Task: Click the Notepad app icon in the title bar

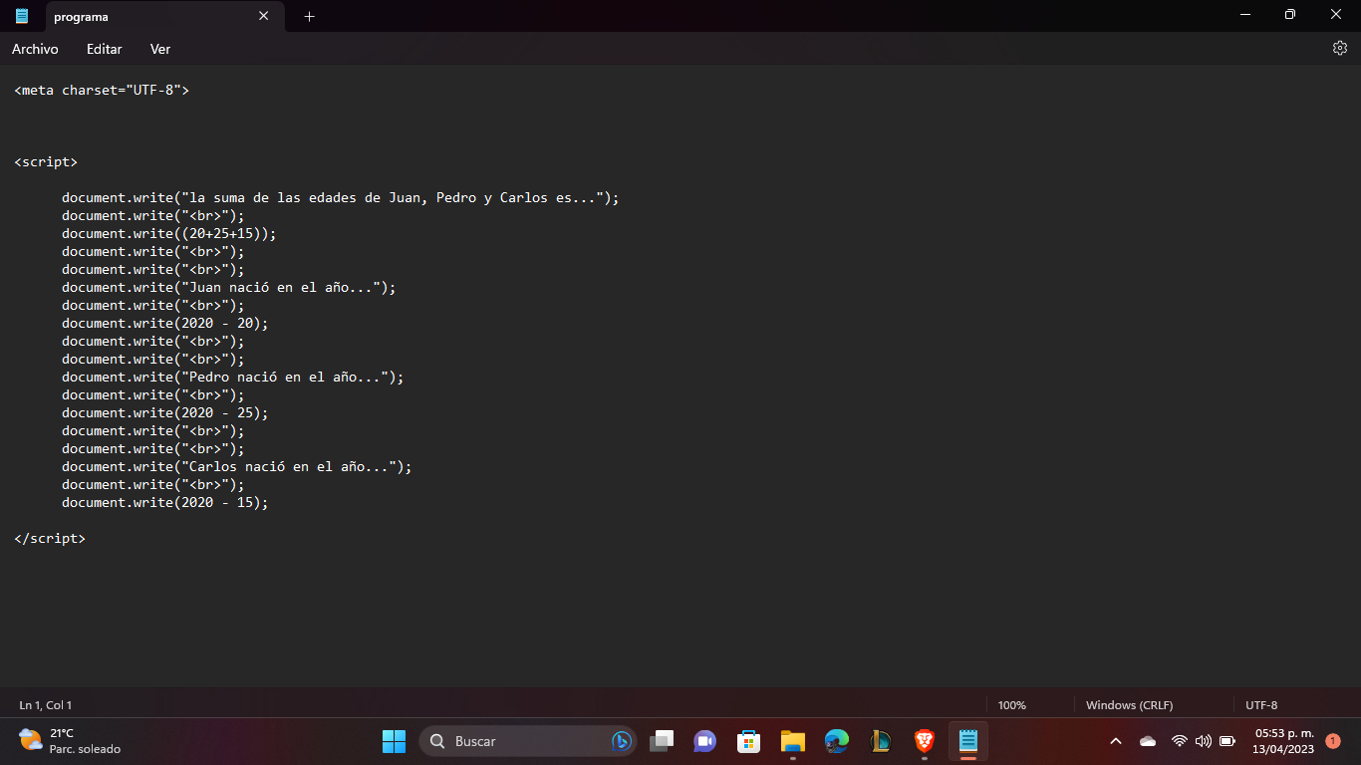Action: tap(22, 16)
